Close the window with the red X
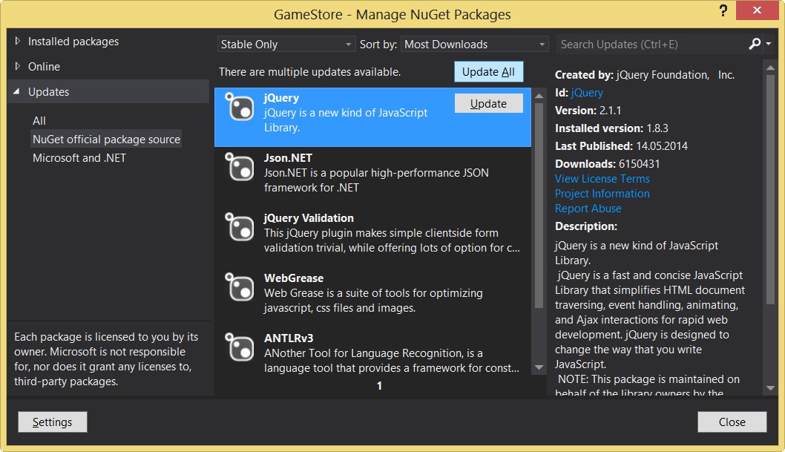 click(x=757, y=10)
